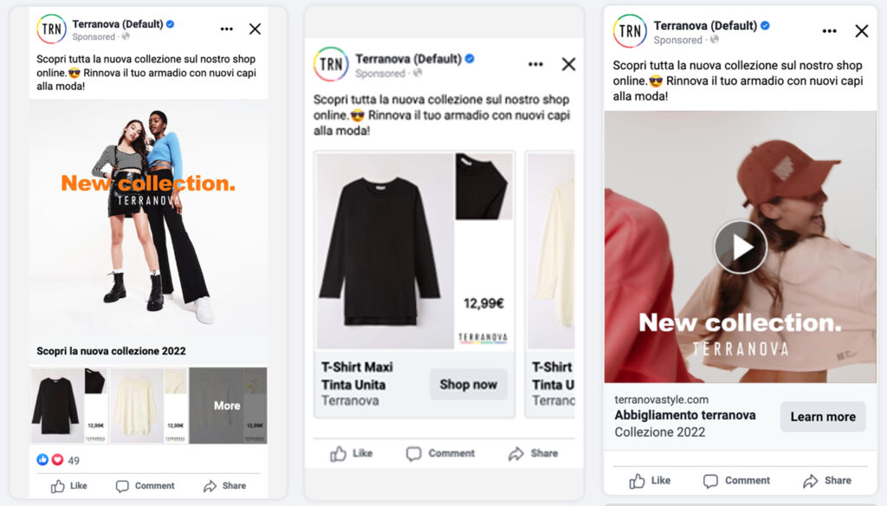Viewport: 887px width, 506px height.
Task: Click Learn more on video ad
Action: 823,417
